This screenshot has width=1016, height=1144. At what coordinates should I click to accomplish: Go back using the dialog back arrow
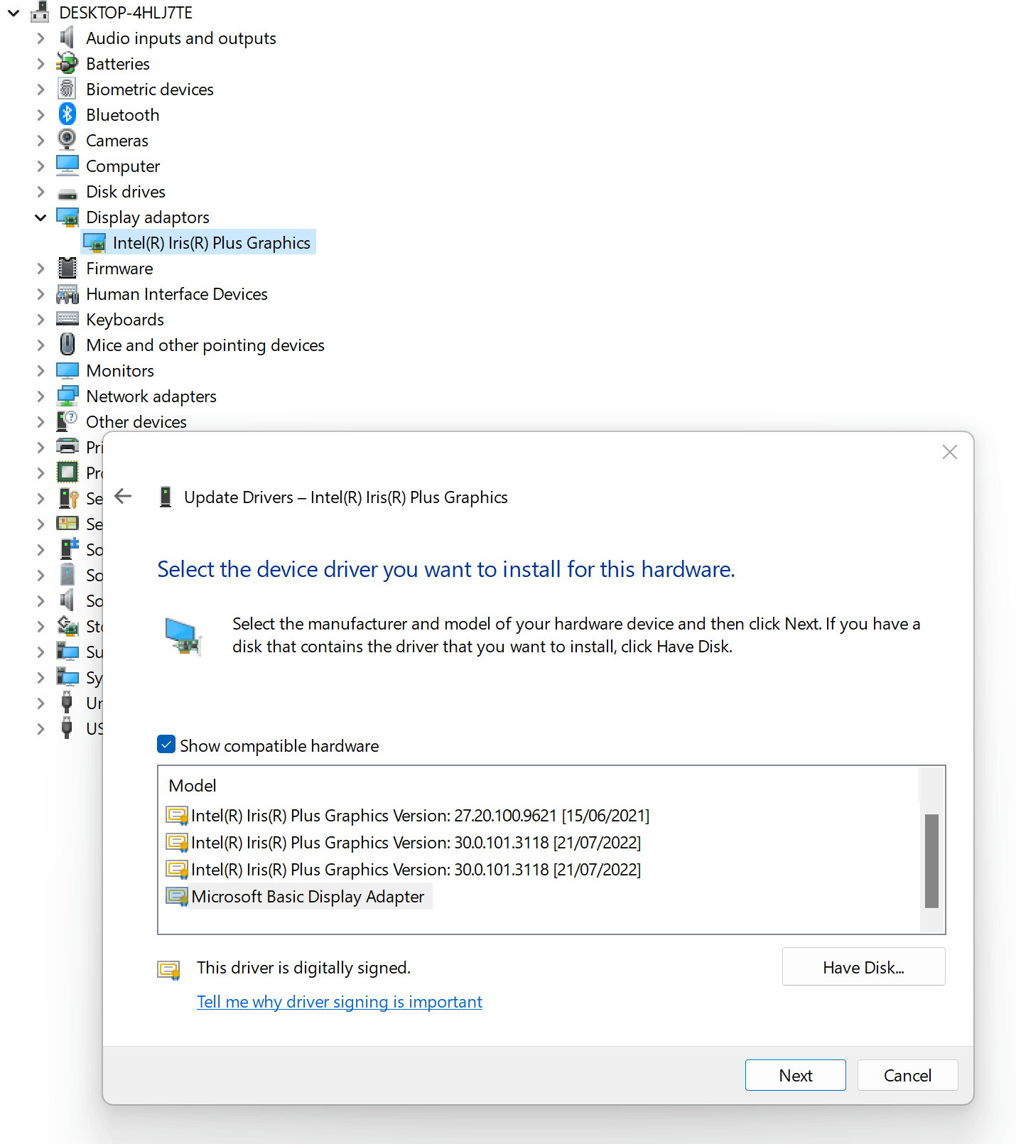tap(124, 496)
